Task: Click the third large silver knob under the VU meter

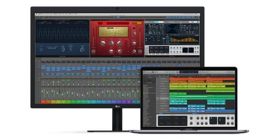Action: tap(120, 43)
